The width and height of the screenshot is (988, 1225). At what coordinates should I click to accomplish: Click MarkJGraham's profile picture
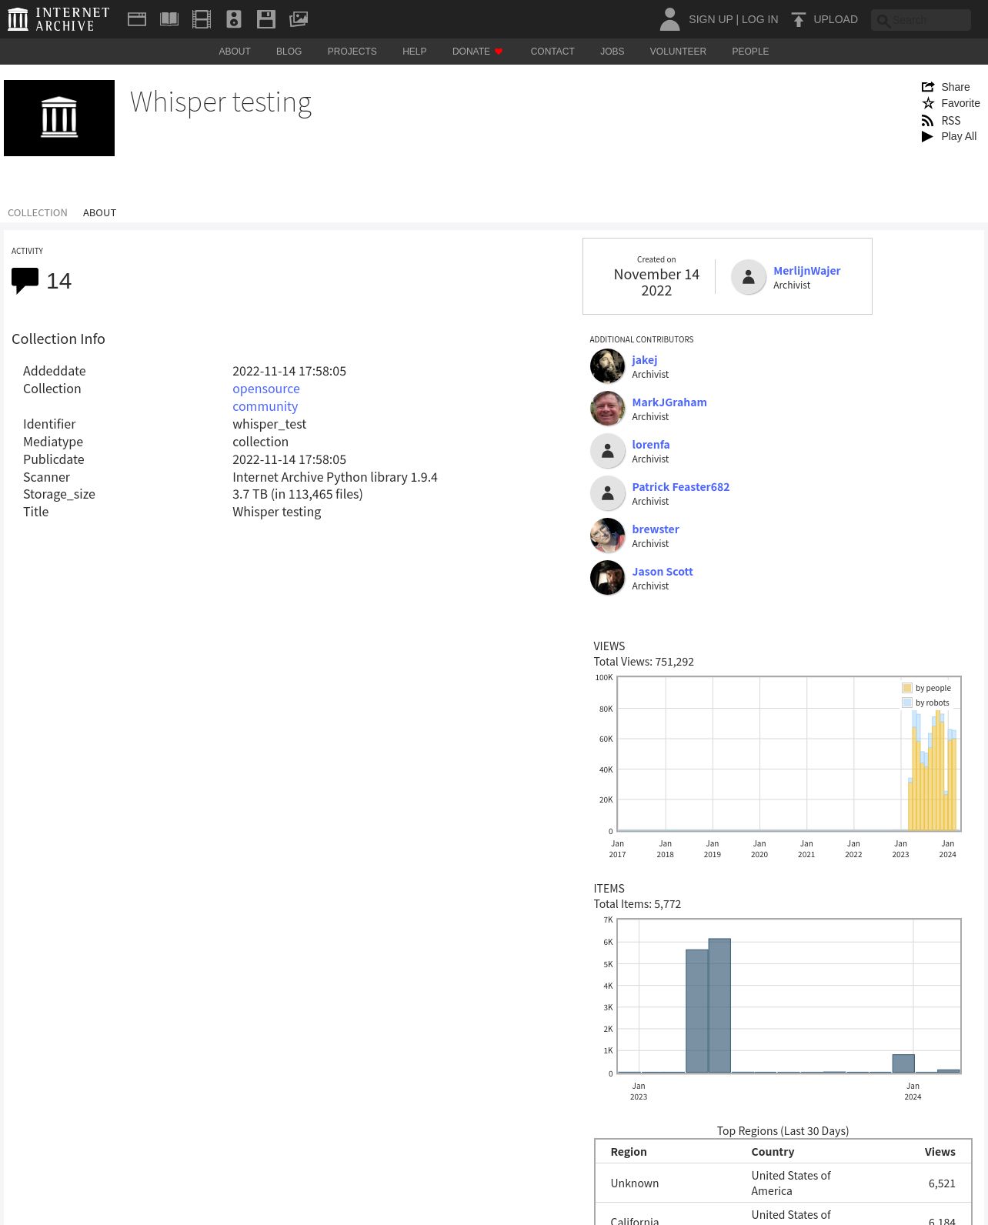607,409
